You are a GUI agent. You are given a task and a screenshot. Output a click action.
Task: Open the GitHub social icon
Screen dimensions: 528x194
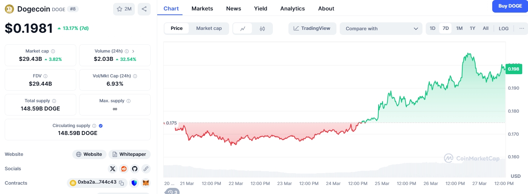click(x=135, y=168)
